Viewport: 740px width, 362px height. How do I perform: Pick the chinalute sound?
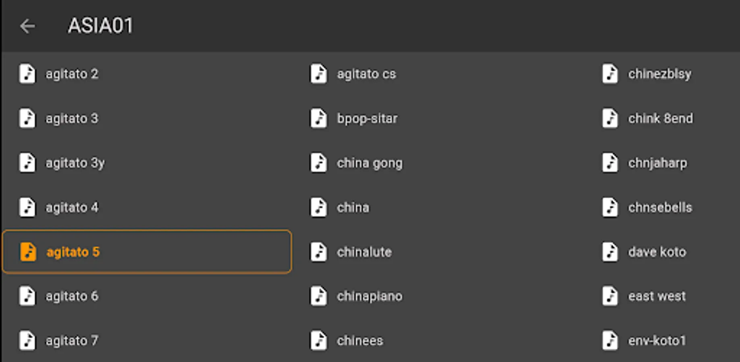point(364,252)
